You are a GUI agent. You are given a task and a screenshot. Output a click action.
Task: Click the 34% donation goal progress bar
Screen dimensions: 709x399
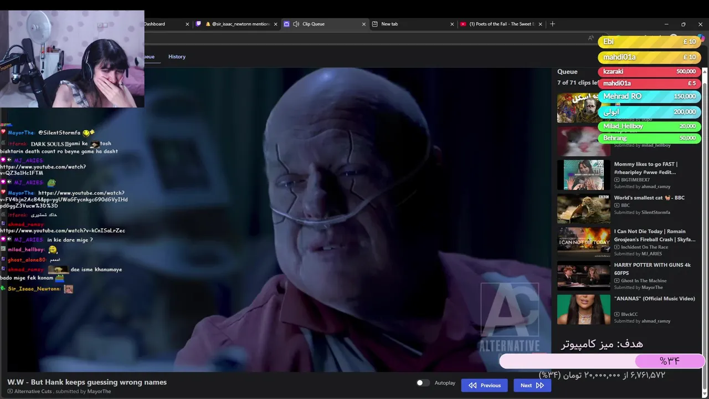(602, 361)
